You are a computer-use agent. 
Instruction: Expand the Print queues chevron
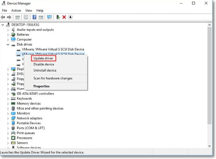(8, 133)
